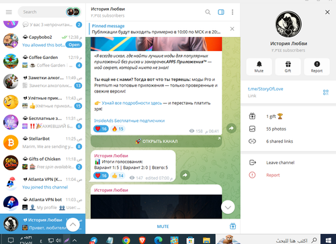The image size is (336, 244).
Task: Close the channel info panel
Action: tap(327, 12)
